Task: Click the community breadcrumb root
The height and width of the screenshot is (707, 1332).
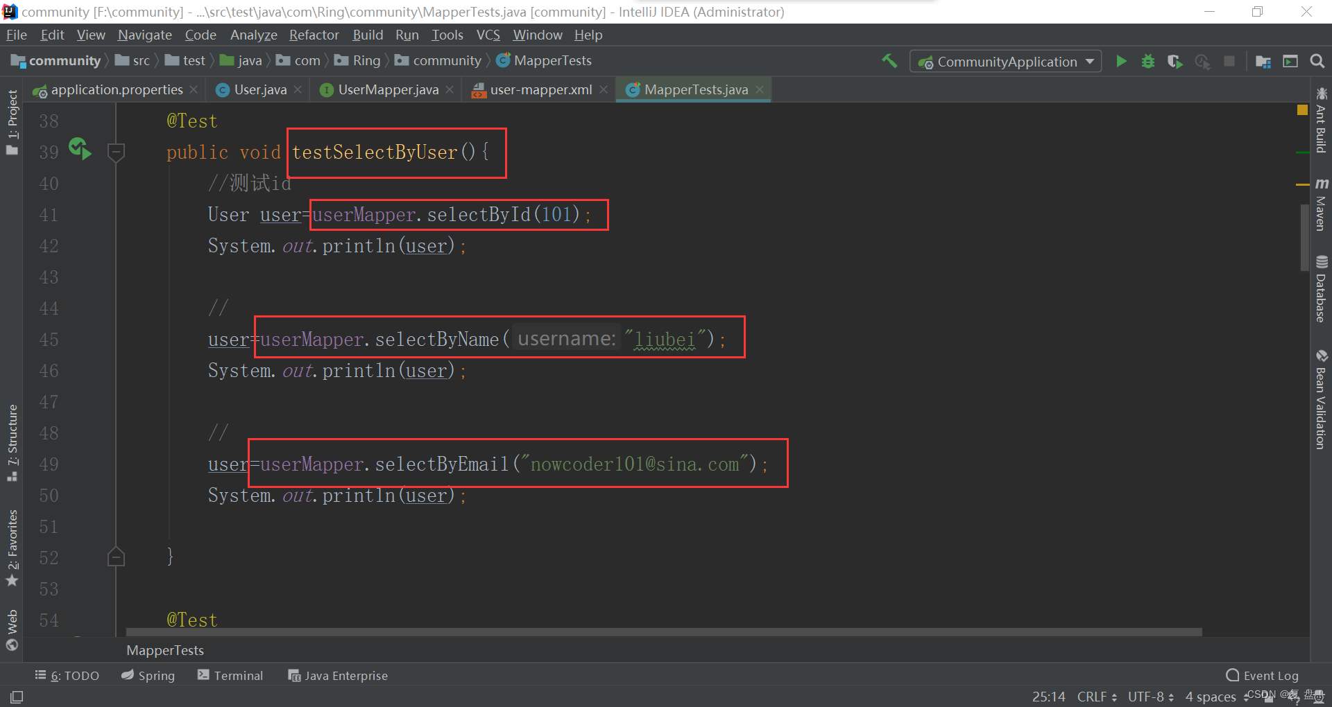Action: (x=56, y=61)
